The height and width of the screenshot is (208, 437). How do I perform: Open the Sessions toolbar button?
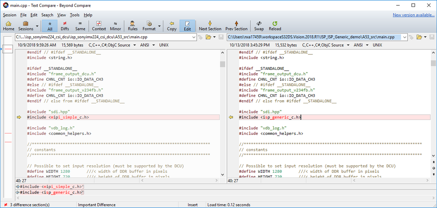pos(25,26)
